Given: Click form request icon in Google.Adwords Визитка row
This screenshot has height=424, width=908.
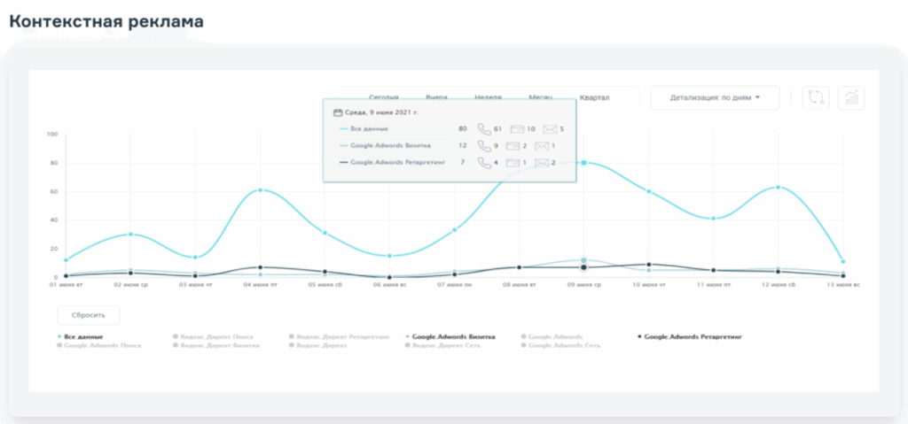Looking at the screenshot, I should click(x=513, y=146).
